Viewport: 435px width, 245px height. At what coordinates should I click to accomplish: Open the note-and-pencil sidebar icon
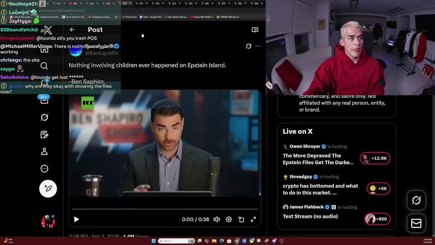tap(44, 134)
